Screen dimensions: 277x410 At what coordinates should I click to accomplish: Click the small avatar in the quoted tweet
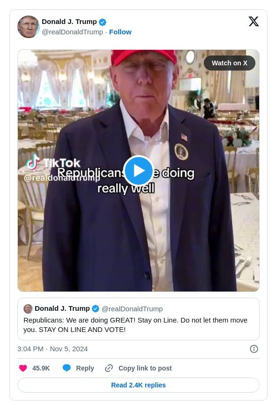28,309
